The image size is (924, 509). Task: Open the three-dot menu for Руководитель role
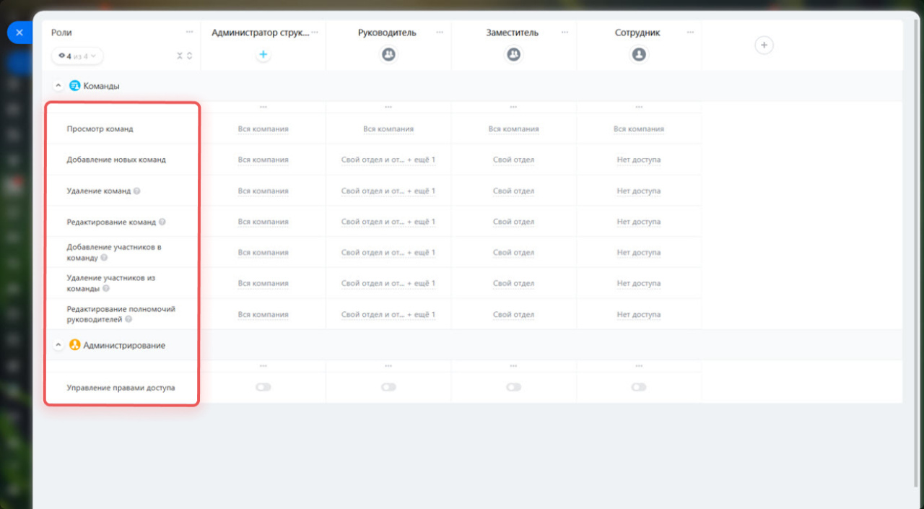440,32
